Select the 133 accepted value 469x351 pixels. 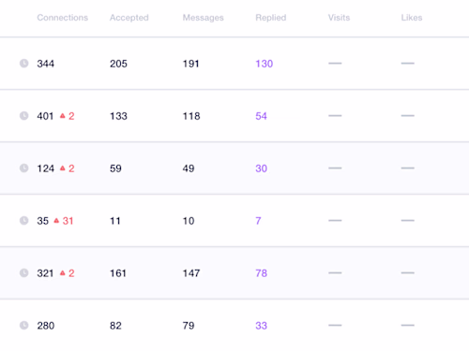(118, 116)
